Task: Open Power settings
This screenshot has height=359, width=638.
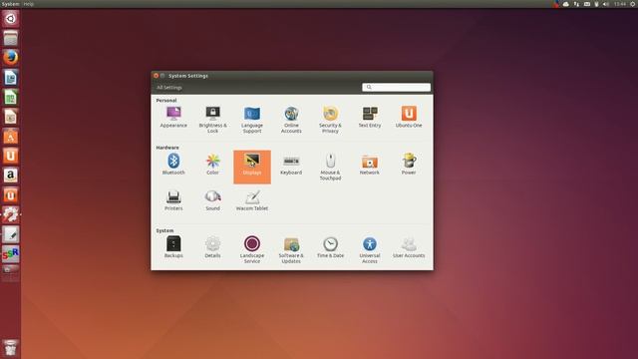Action: click(x=409, y=165)
